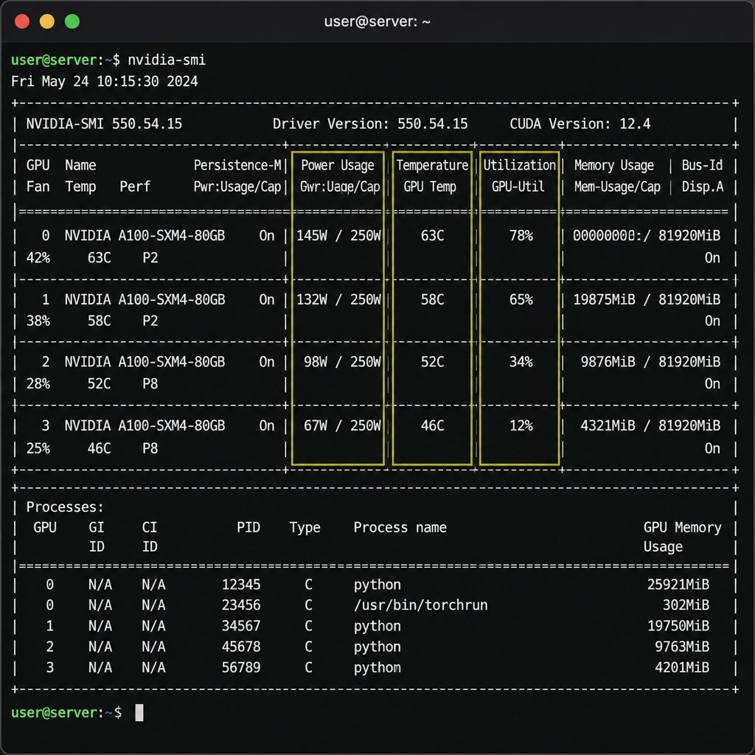The width and height of the screenshot is (755, 755).
Task: Click process ID '56789'
Action: click(241, 667)
